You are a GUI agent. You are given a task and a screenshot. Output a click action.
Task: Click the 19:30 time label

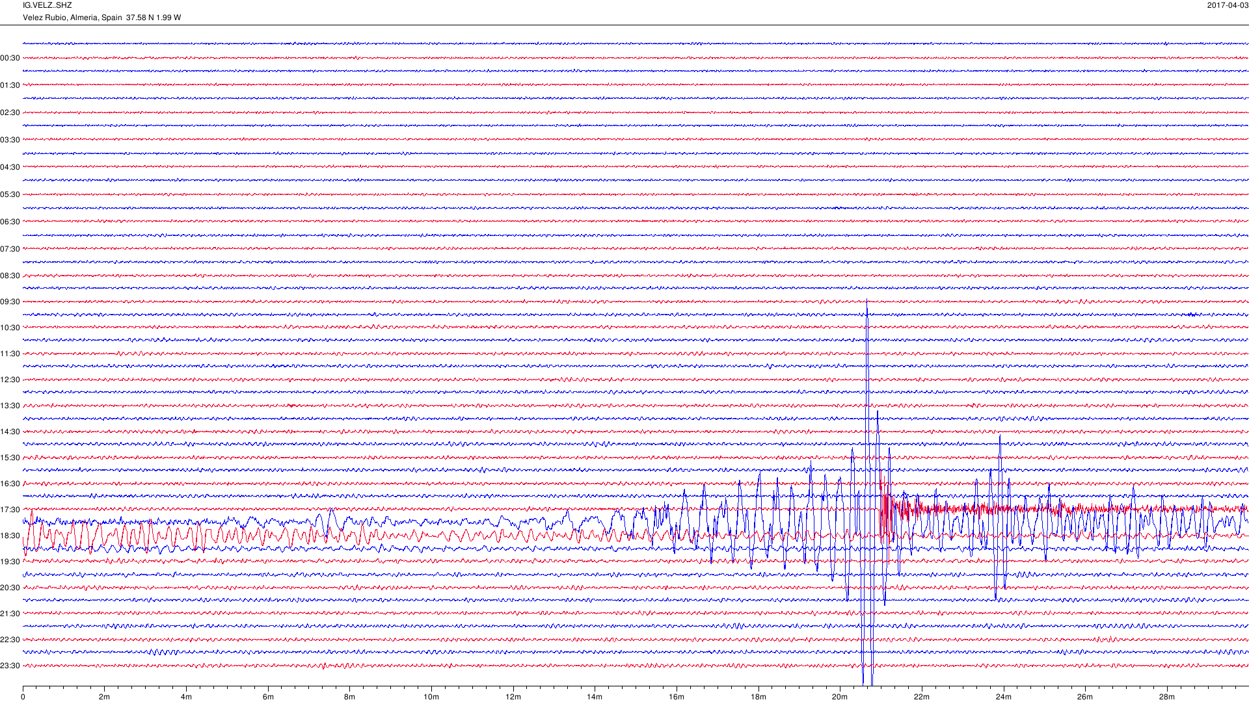click(x=10, y=562)
